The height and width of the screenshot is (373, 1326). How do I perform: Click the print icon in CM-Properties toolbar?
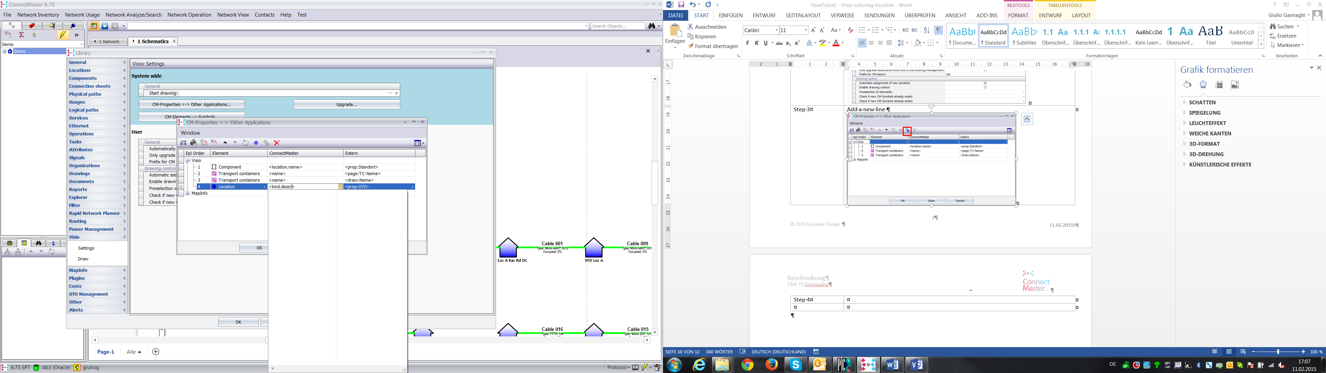193,143
